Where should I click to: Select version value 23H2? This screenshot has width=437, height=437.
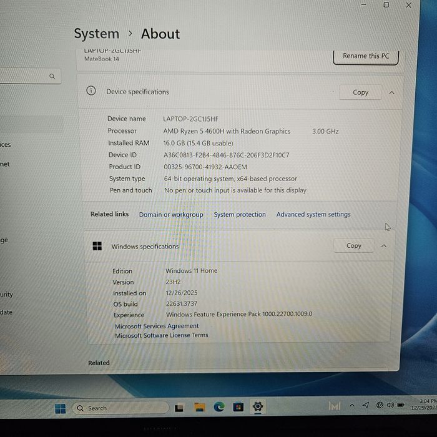click(x=173, y=282)
